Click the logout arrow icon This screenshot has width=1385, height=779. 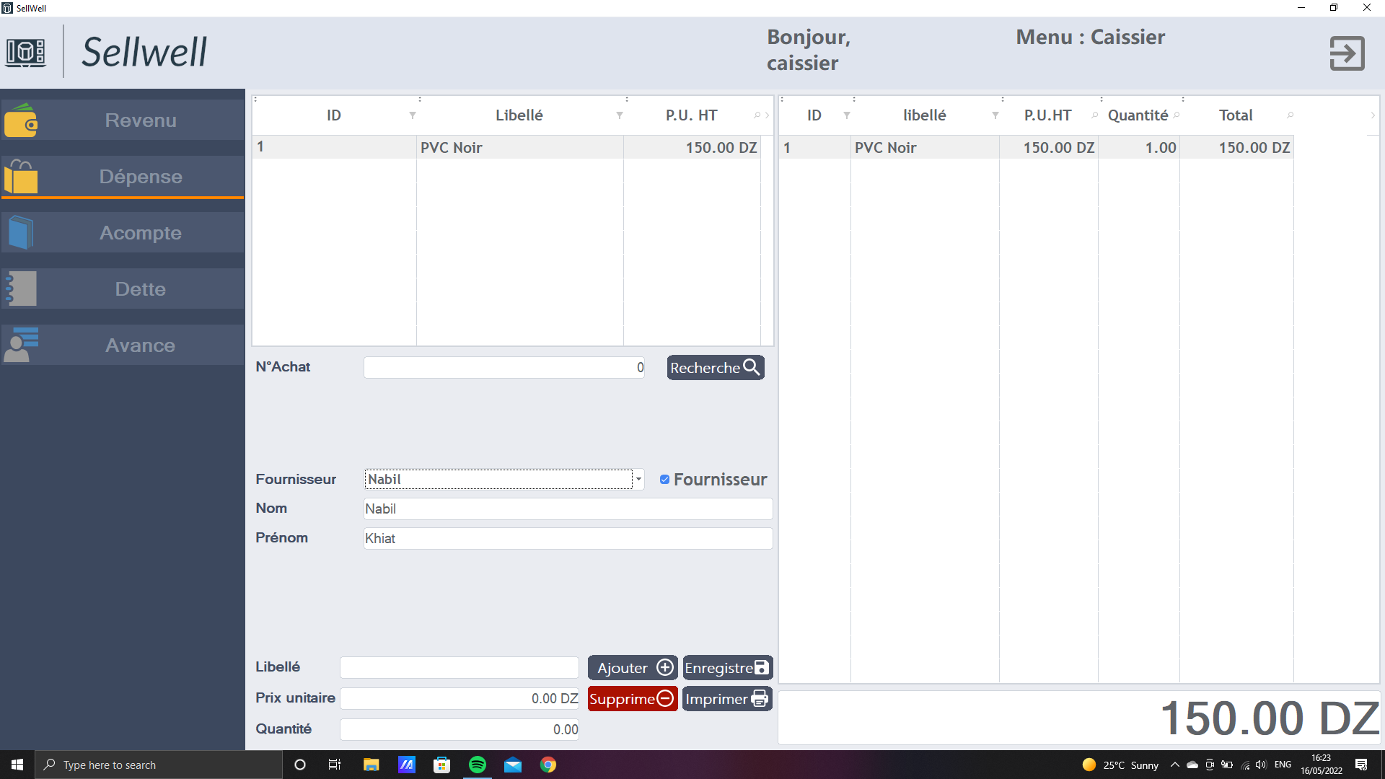pos(1347,53)
